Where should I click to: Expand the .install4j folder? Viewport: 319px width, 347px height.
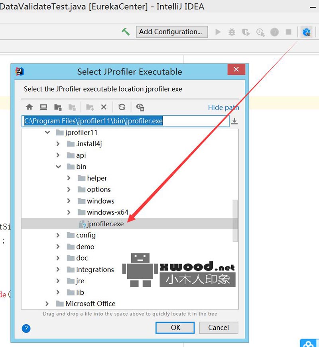coord(58,144)
